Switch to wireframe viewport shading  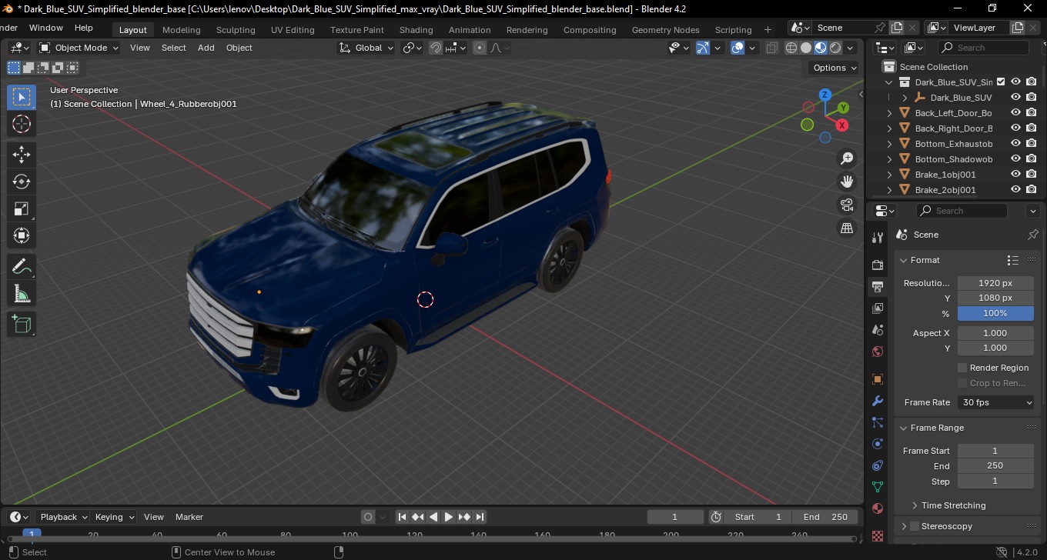click(791, 48)
